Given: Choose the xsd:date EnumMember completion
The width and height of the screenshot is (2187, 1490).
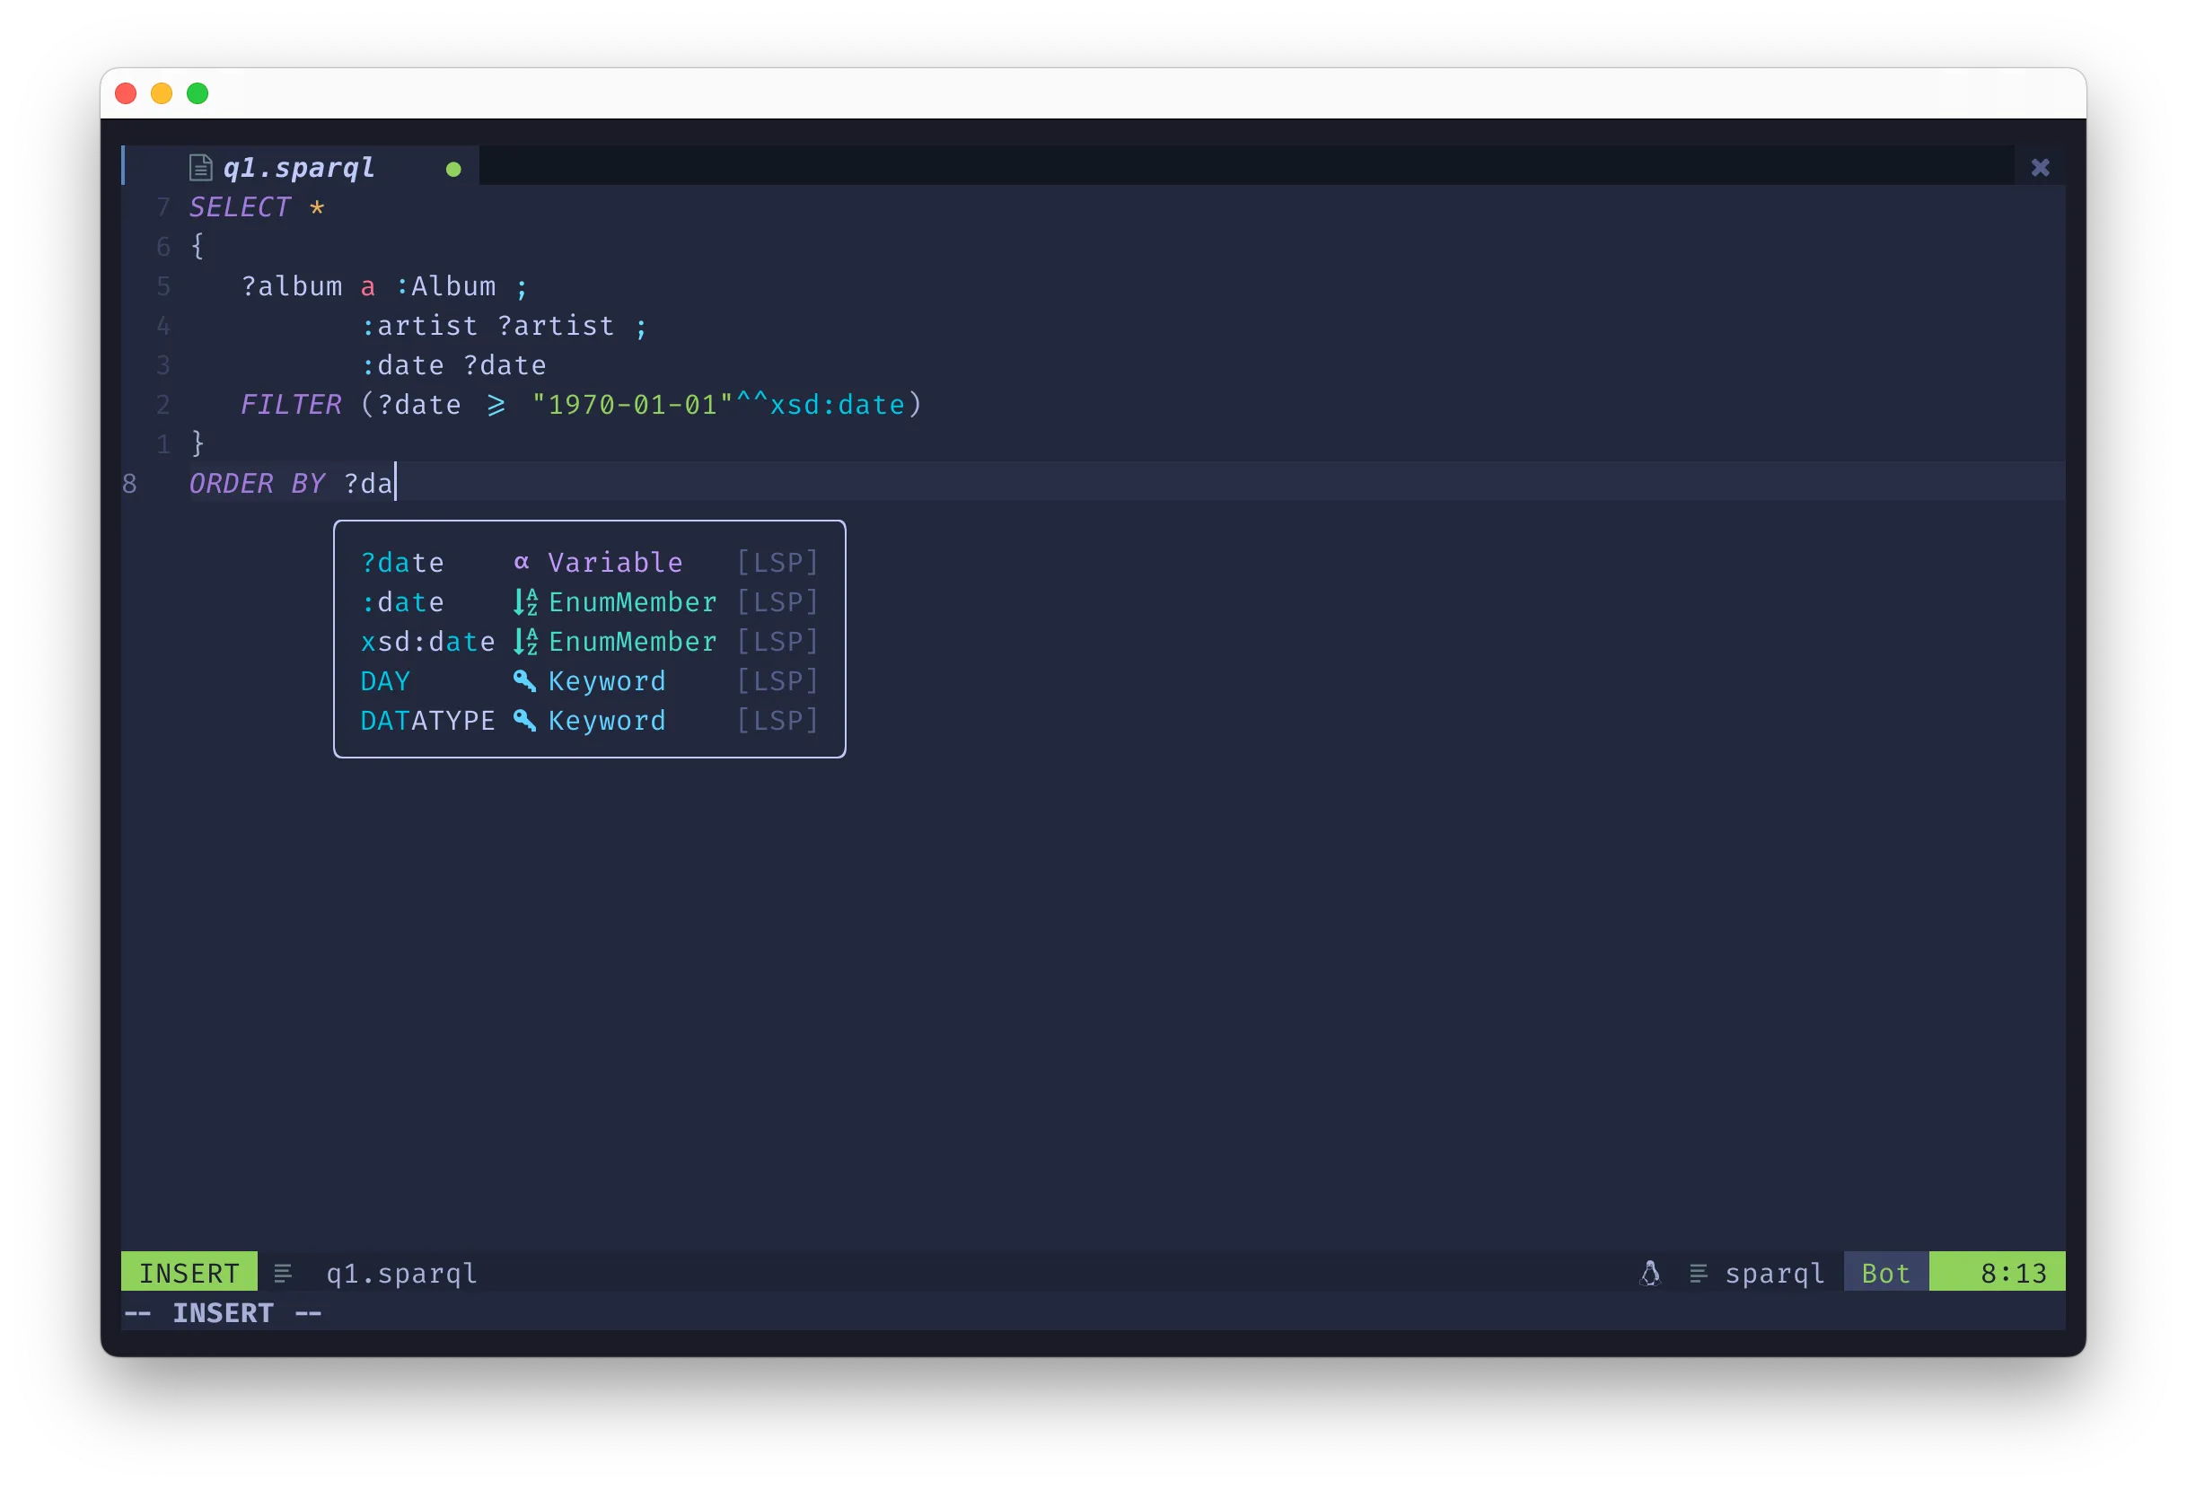Looking at the screenshot, I should click(589, 642).
